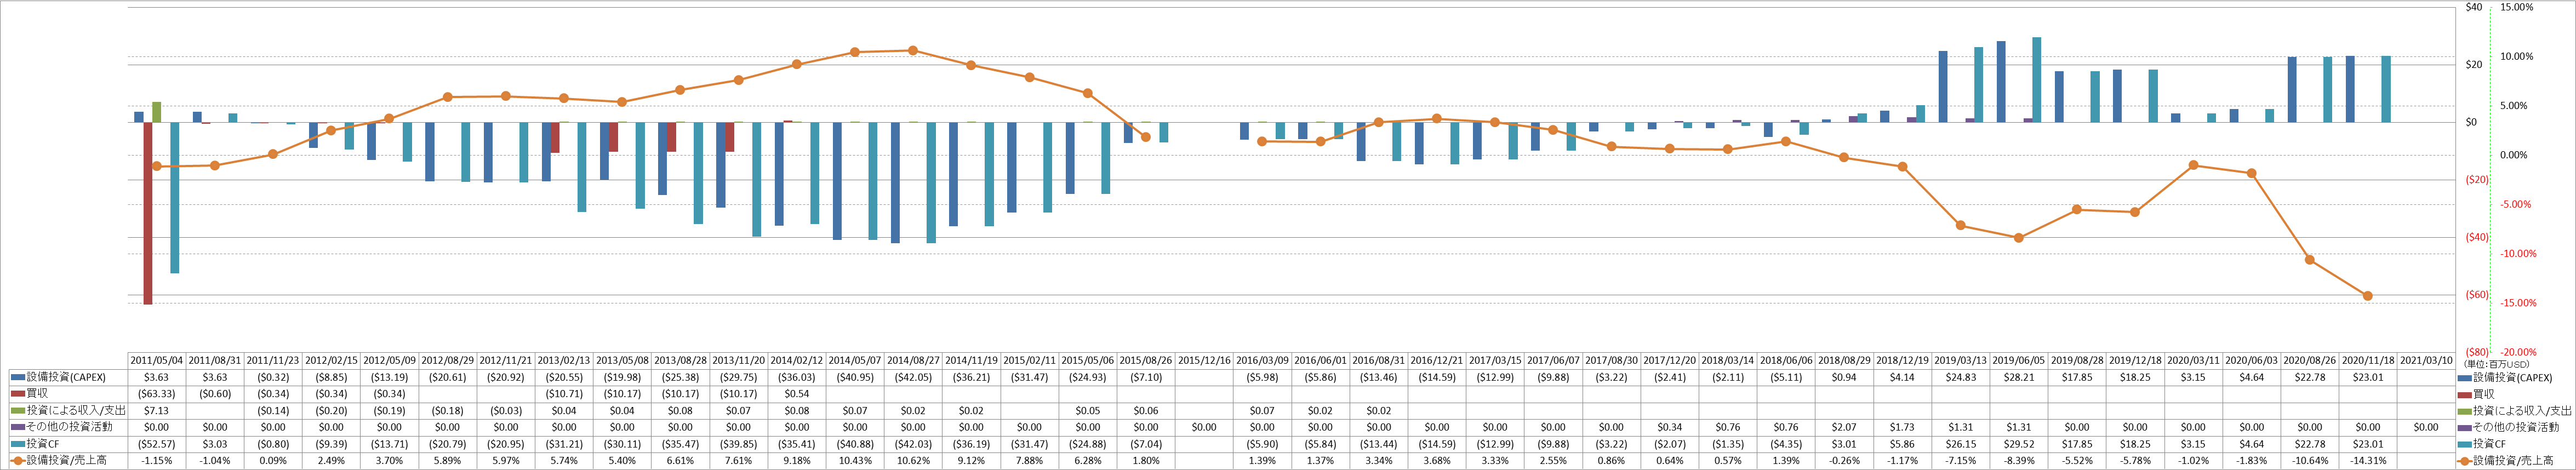The height and width of the screenshot is (470, 2576).
Task: Click the ($7.10) CAPEX cell
Action: click(1146, 377)
